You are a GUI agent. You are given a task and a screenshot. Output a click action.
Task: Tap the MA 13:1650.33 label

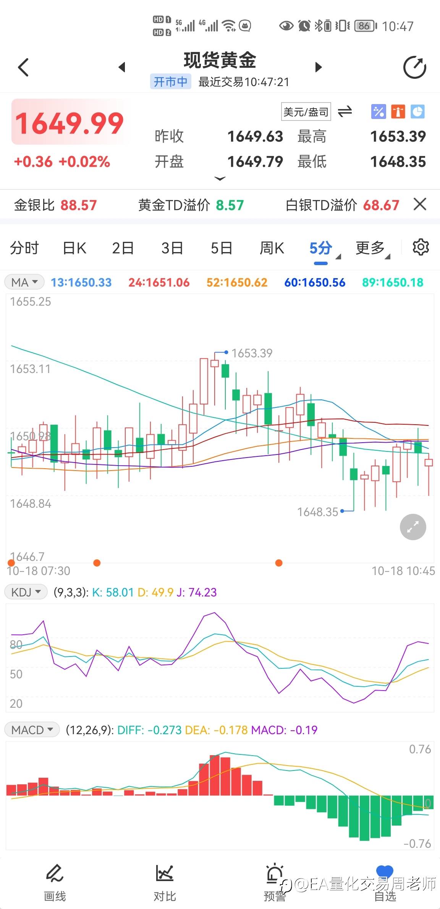click(81, 282)
